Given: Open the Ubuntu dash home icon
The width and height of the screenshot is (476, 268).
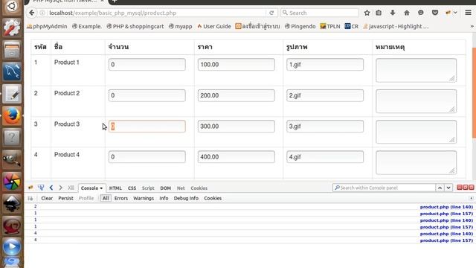Looking at the screenshot, I should [12, 7].
